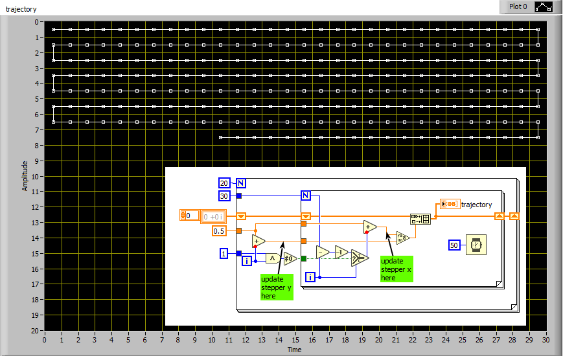Select the Negate node
Screen dimensions: 563x358
click(x=341, y=252)
